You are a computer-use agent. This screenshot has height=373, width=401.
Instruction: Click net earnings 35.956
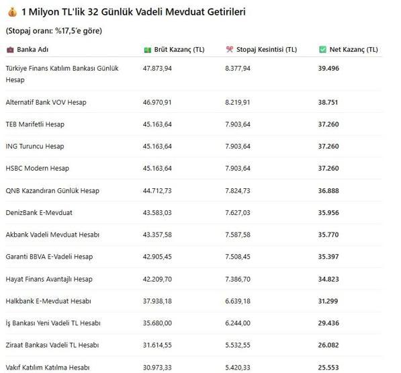pyautogui.click(x=328, y=213)
